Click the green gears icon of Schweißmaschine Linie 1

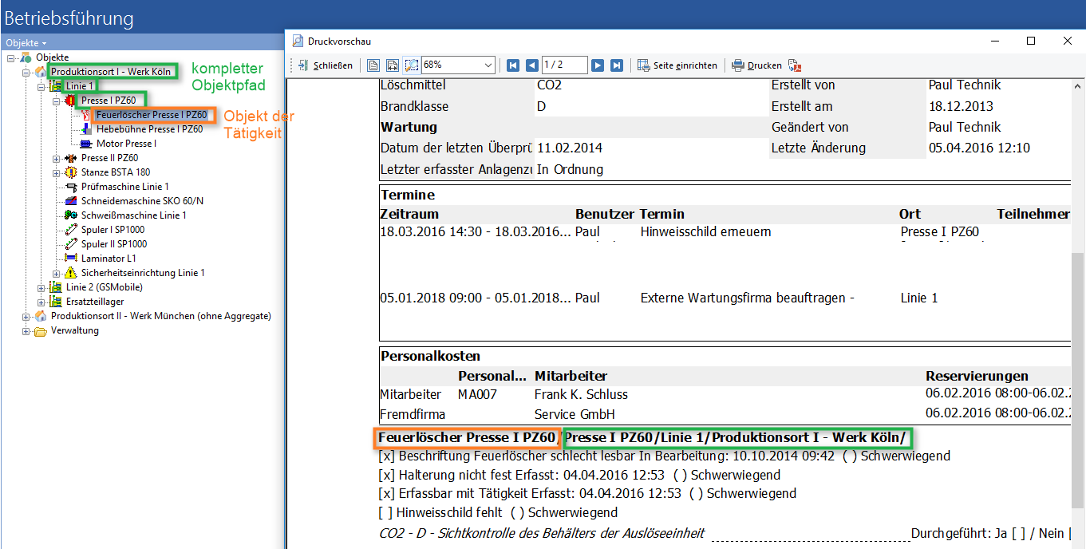(x=71, y=215)
